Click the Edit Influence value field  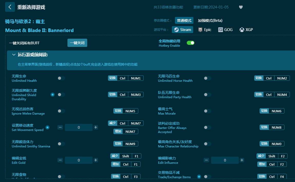tap(225, 160)
